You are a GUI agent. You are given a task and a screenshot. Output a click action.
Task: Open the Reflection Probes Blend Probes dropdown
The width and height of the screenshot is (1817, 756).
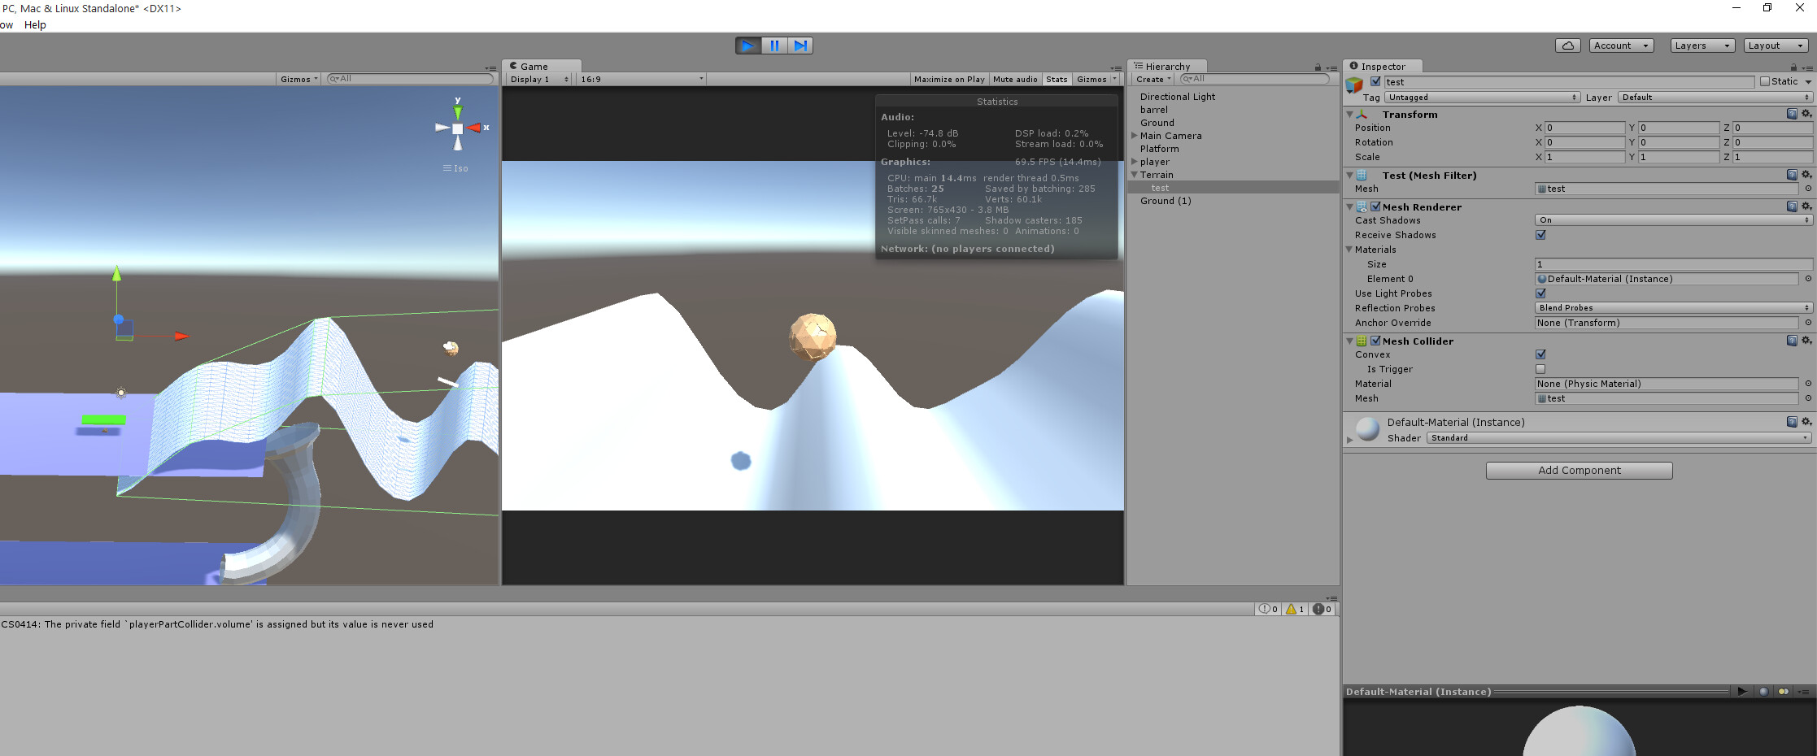coord(1672,307)
